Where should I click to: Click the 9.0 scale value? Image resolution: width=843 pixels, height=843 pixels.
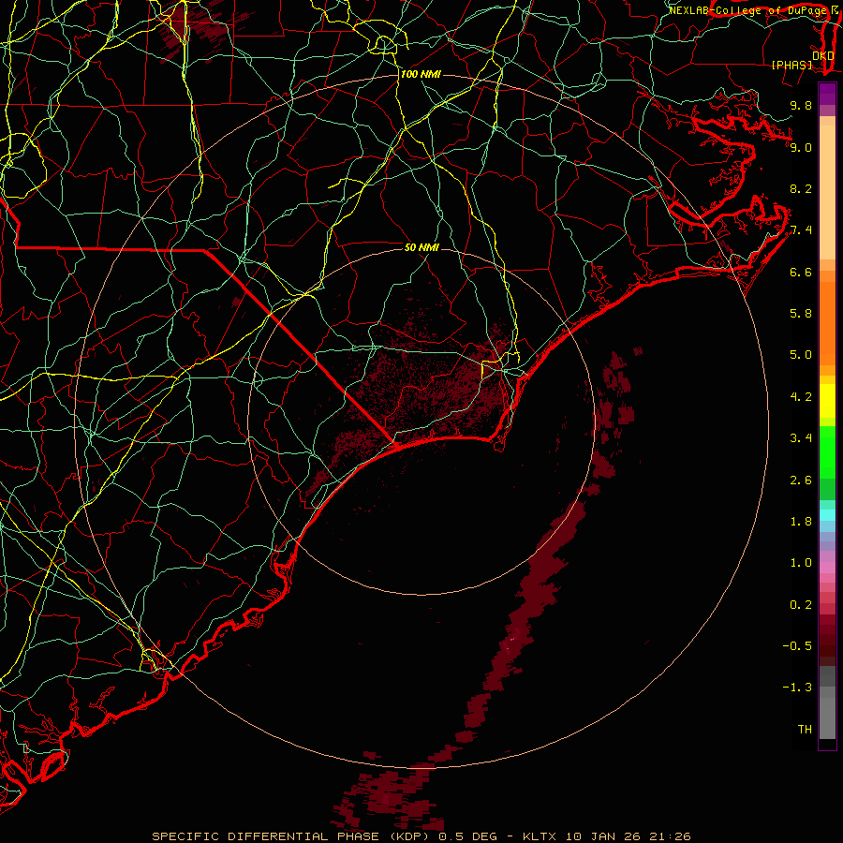pyautogui.click(x=801, y=147)
